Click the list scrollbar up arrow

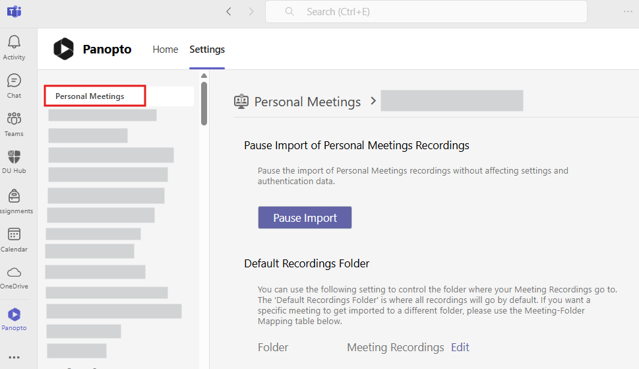coord(204,76)
